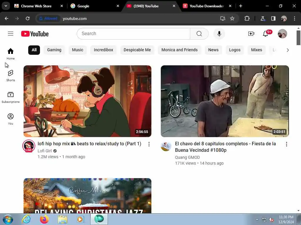Open the Relaxing Christmas Jazz thumbnail

87,196
